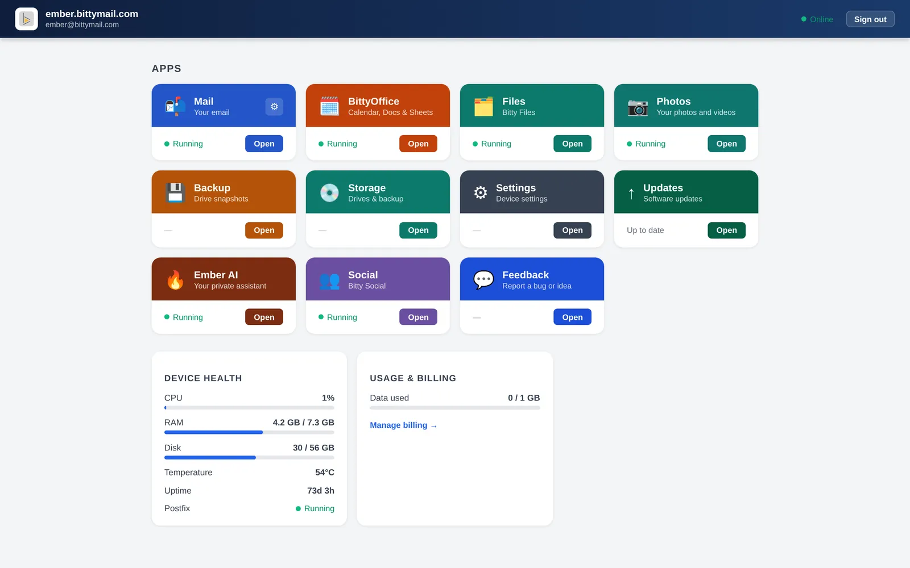The height and width of the screenshot is (568, 910).
Task: Open Mail settings gear icon
Action: pos(274,106)
